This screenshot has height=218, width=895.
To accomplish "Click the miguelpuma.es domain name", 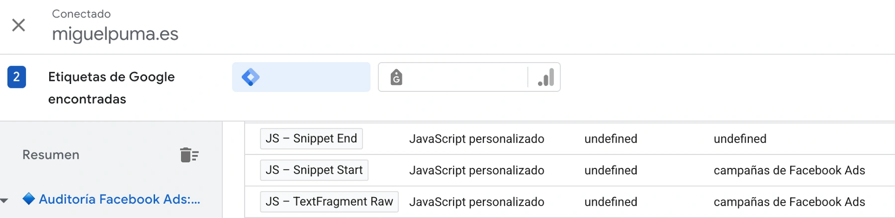I will click(115, 34).
